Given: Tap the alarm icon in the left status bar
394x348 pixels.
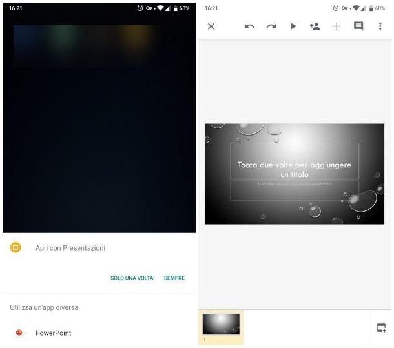Looking at the screenshot, I should (140, 8).
